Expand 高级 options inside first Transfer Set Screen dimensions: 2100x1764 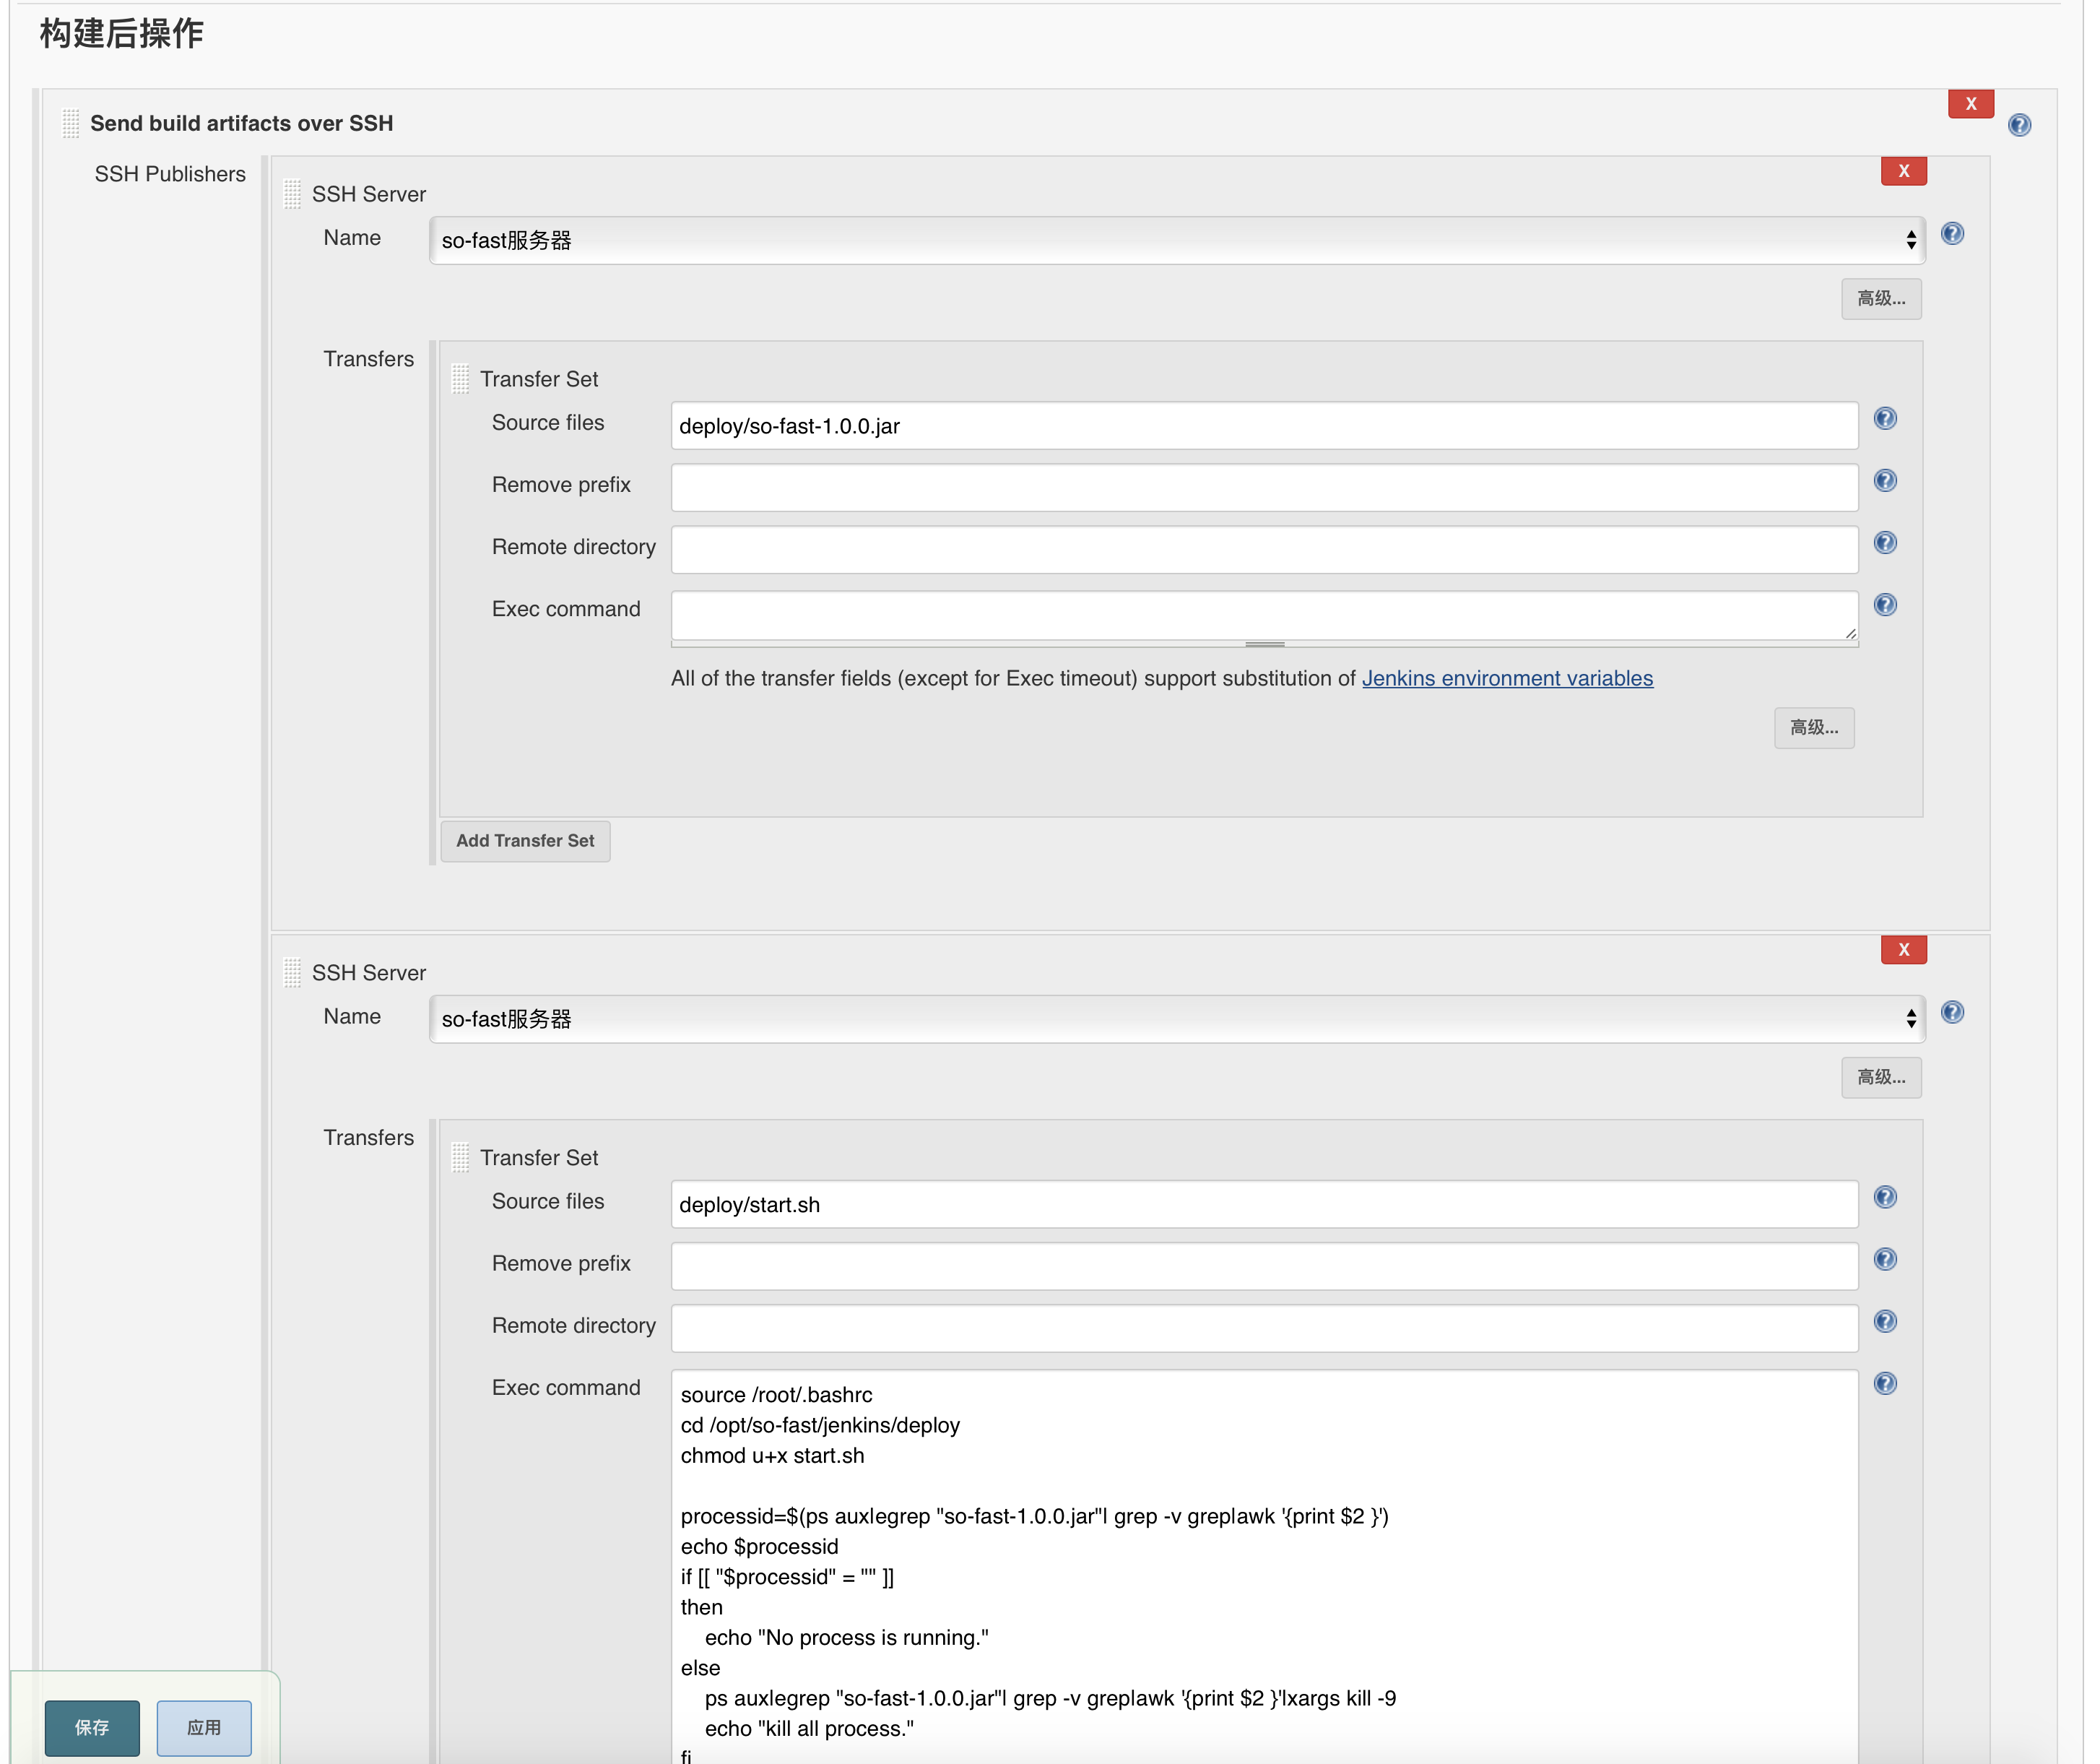click(x=1813, y=728)
